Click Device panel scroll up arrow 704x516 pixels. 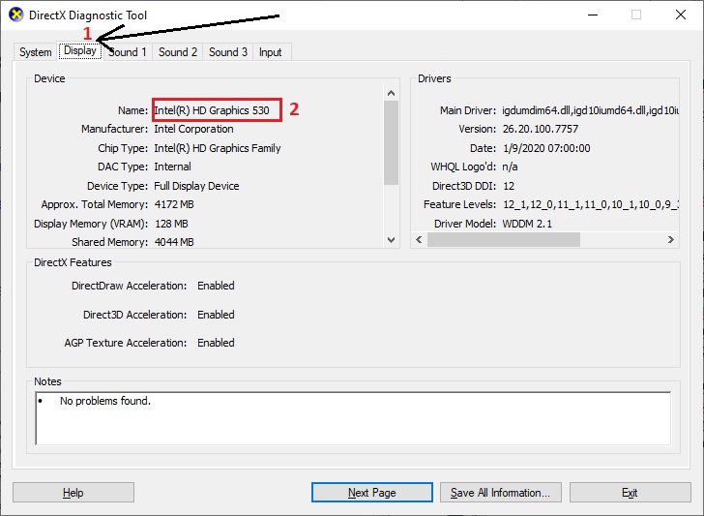point(391,93)
